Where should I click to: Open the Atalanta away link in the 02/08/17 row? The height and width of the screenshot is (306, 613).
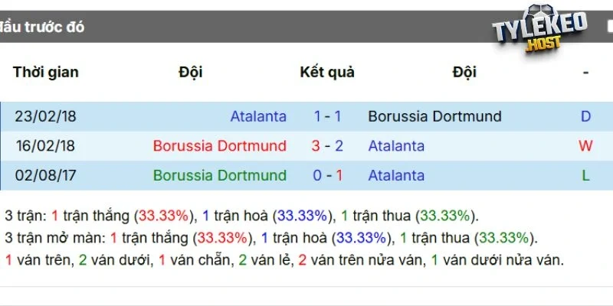click(x=396, y=175)
